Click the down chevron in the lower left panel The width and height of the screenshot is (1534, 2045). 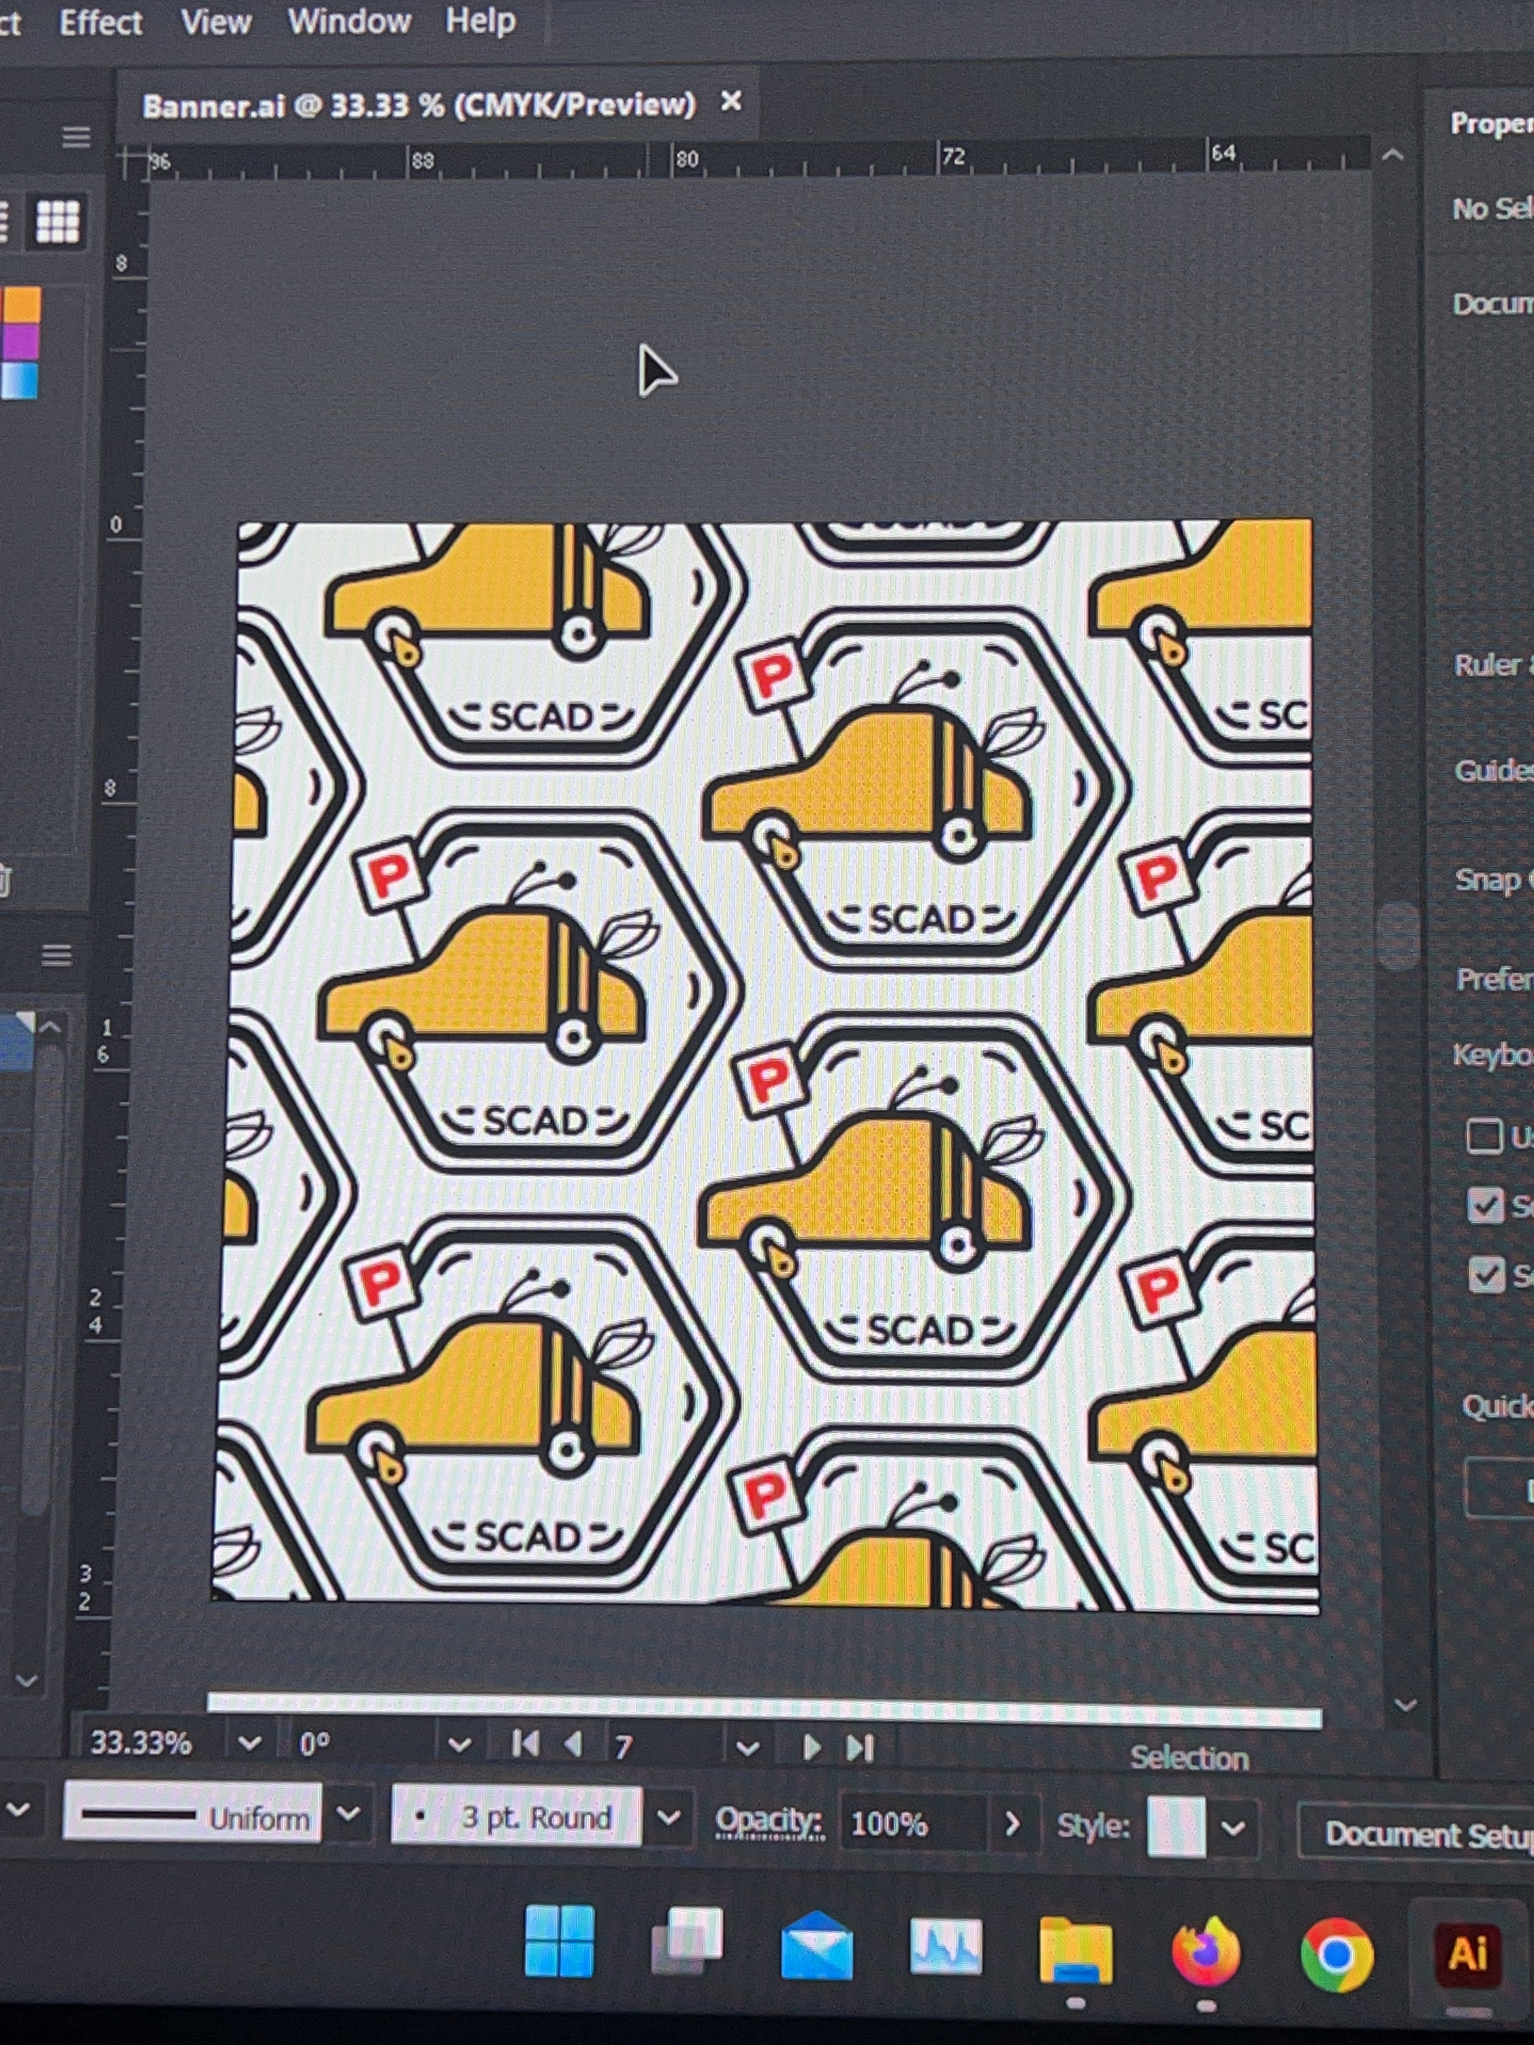tap(26, 1681)
